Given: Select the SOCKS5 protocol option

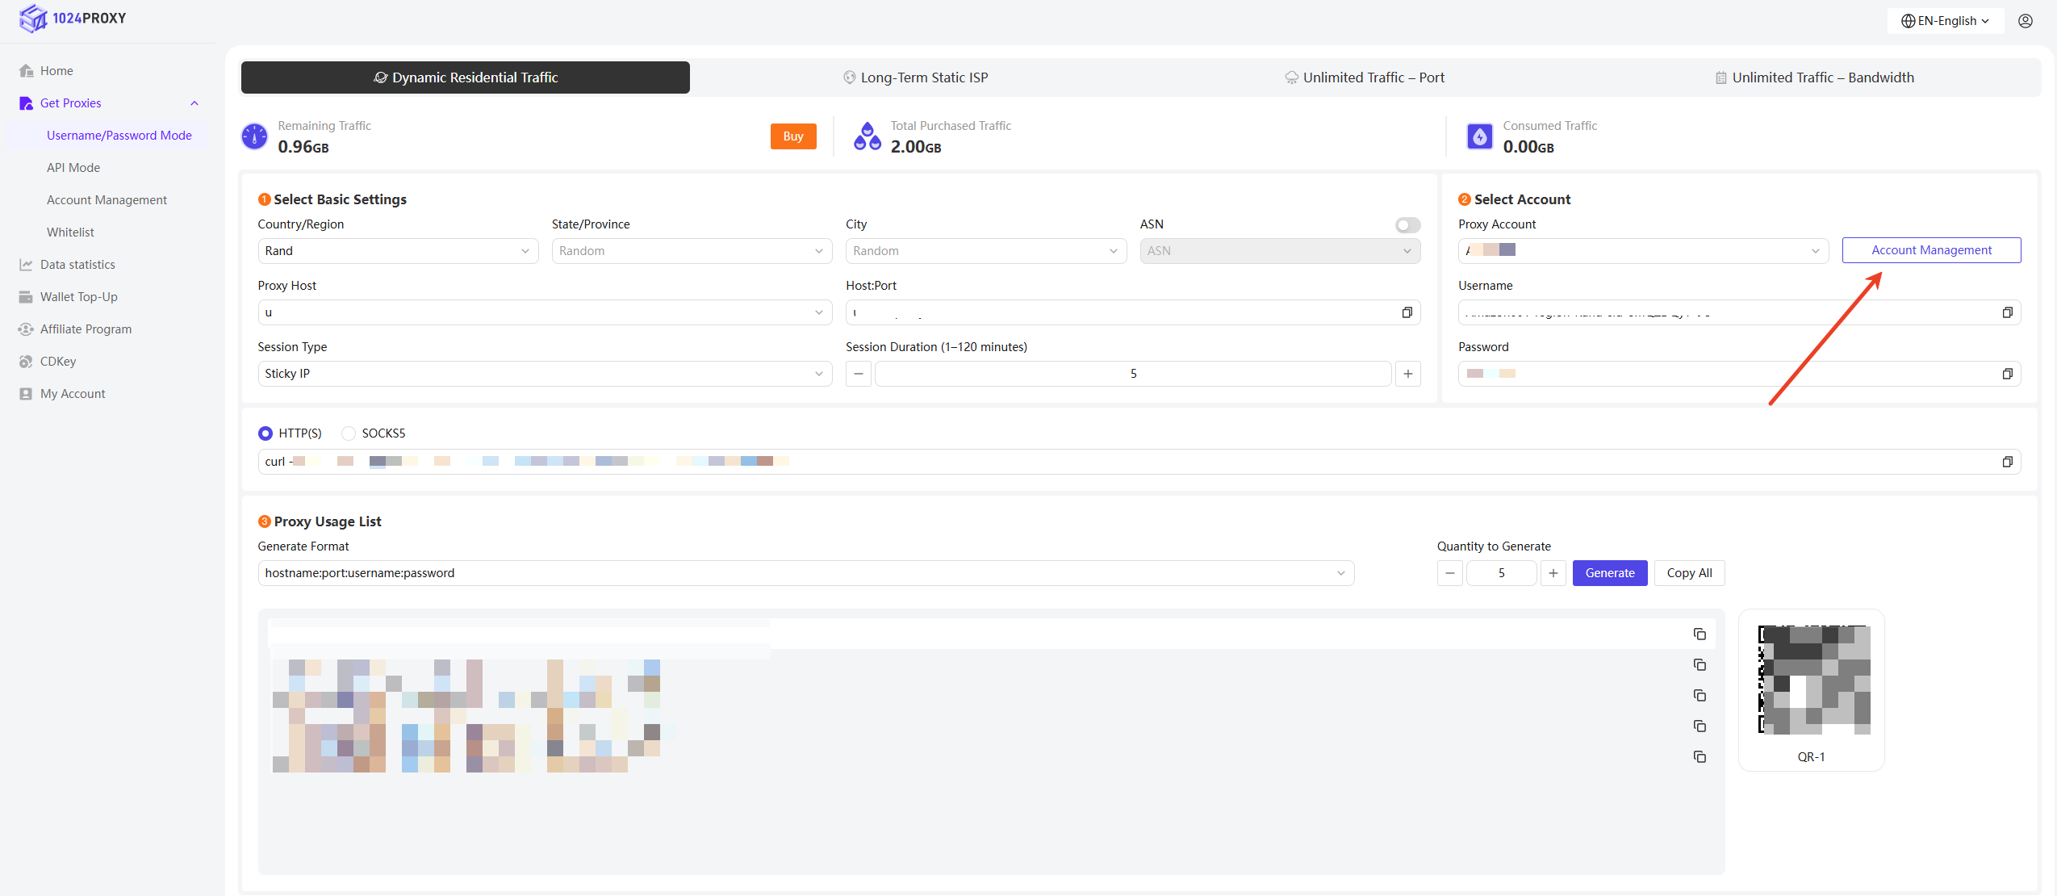Looking at the screenshot, I should click(349, 433).
